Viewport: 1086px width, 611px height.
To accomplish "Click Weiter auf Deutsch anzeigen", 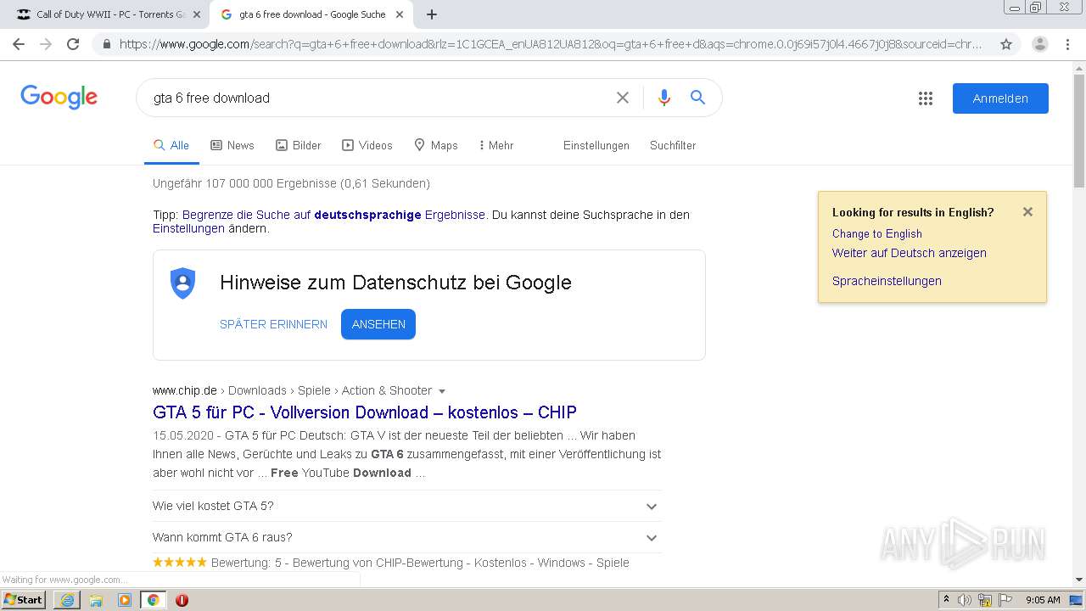I will click(x=910, y=253).
